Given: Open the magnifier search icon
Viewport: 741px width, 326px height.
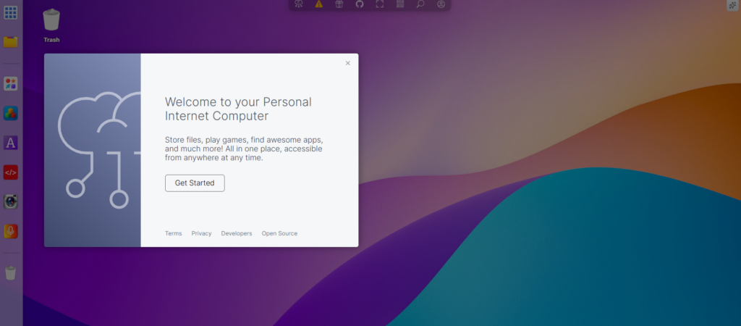Looking at the screenshot, I should [420, 4].
